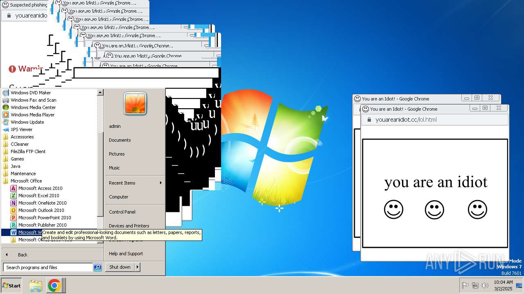Launch Windows Fax and Scan
This screenshot has width=524, height=294.
pyautogui.click(x=34, y=100)
